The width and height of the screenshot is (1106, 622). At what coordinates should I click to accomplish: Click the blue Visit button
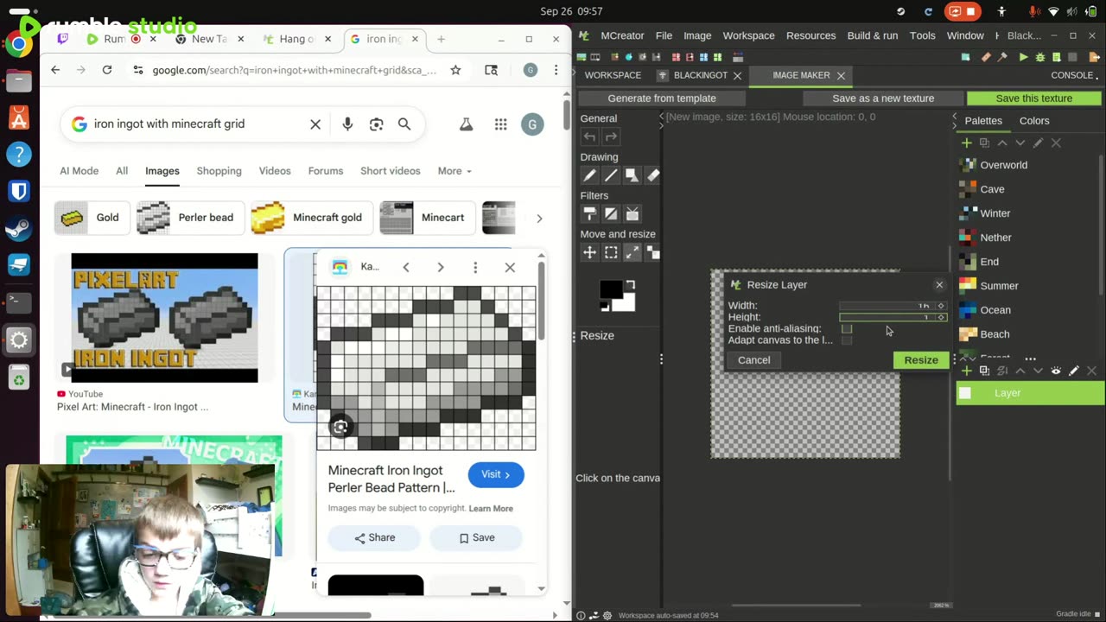[x=496, y=474]
